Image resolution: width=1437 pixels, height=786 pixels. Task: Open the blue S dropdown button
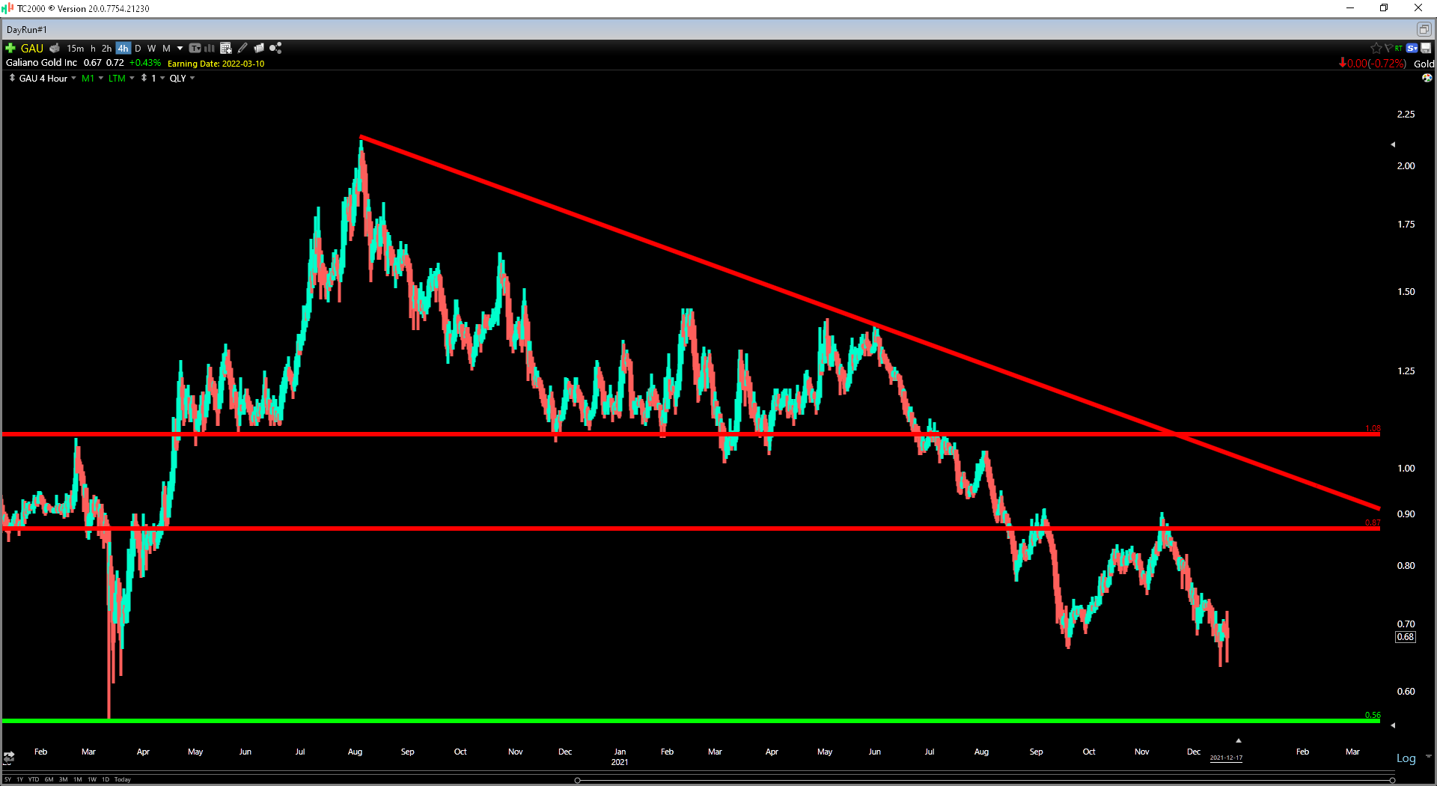[1412, 48]
